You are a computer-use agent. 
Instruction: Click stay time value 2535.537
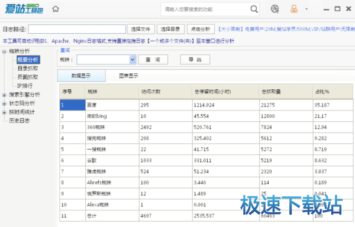[204, 216]
